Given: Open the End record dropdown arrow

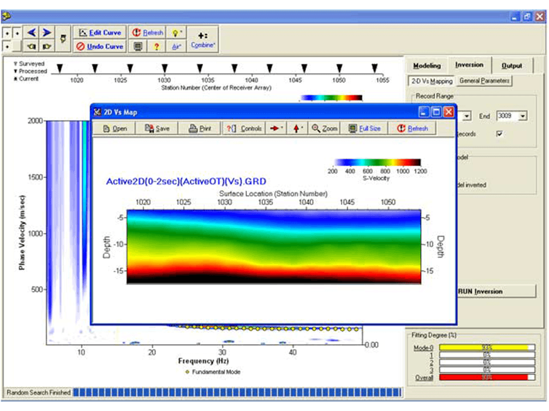Looking at the screenshot, I should [x=522, y=116].
